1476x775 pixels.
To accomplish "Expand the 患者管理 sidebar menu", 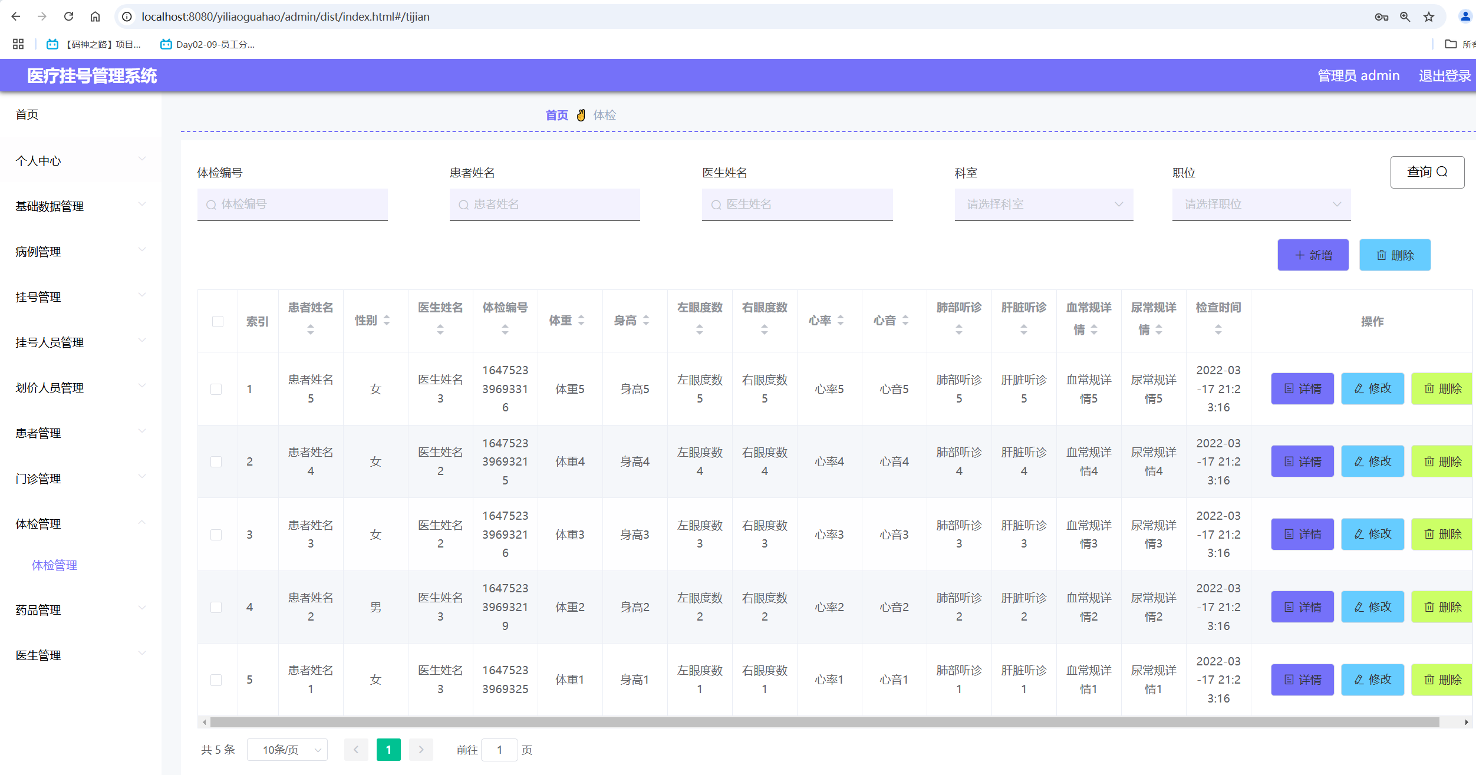I will tap(81, 433).
